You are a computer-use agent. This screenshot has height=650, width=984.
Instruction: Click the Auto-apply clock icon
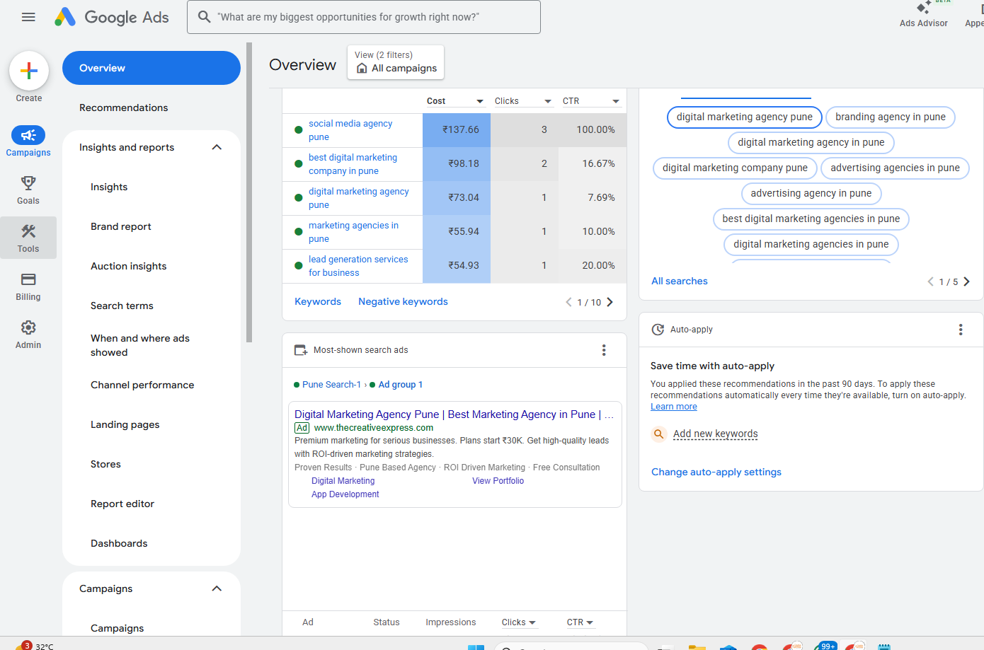click(658, 330)
